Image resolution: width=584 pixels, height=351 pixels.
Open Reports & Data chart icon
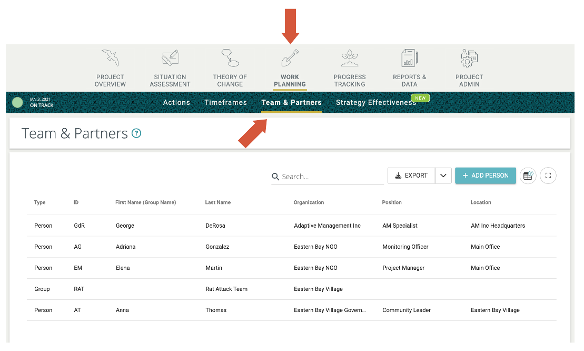coord(409,58)
